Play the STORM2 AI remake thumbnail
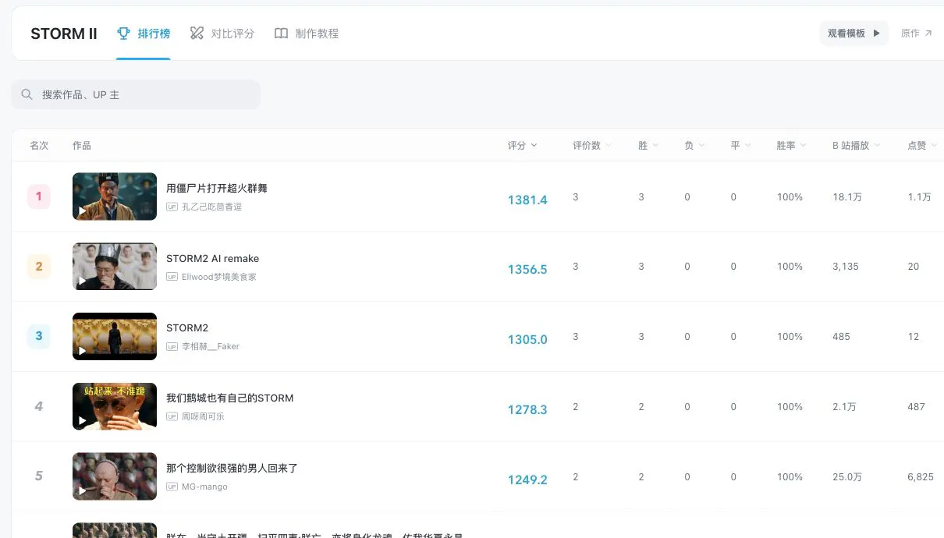Screen dimensions: 944x538 [115, 267]
